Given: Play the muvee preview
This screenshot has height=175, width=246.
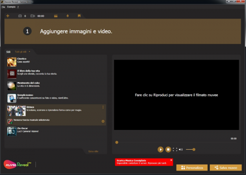Looking at the screenshot, I should point(160,149).
